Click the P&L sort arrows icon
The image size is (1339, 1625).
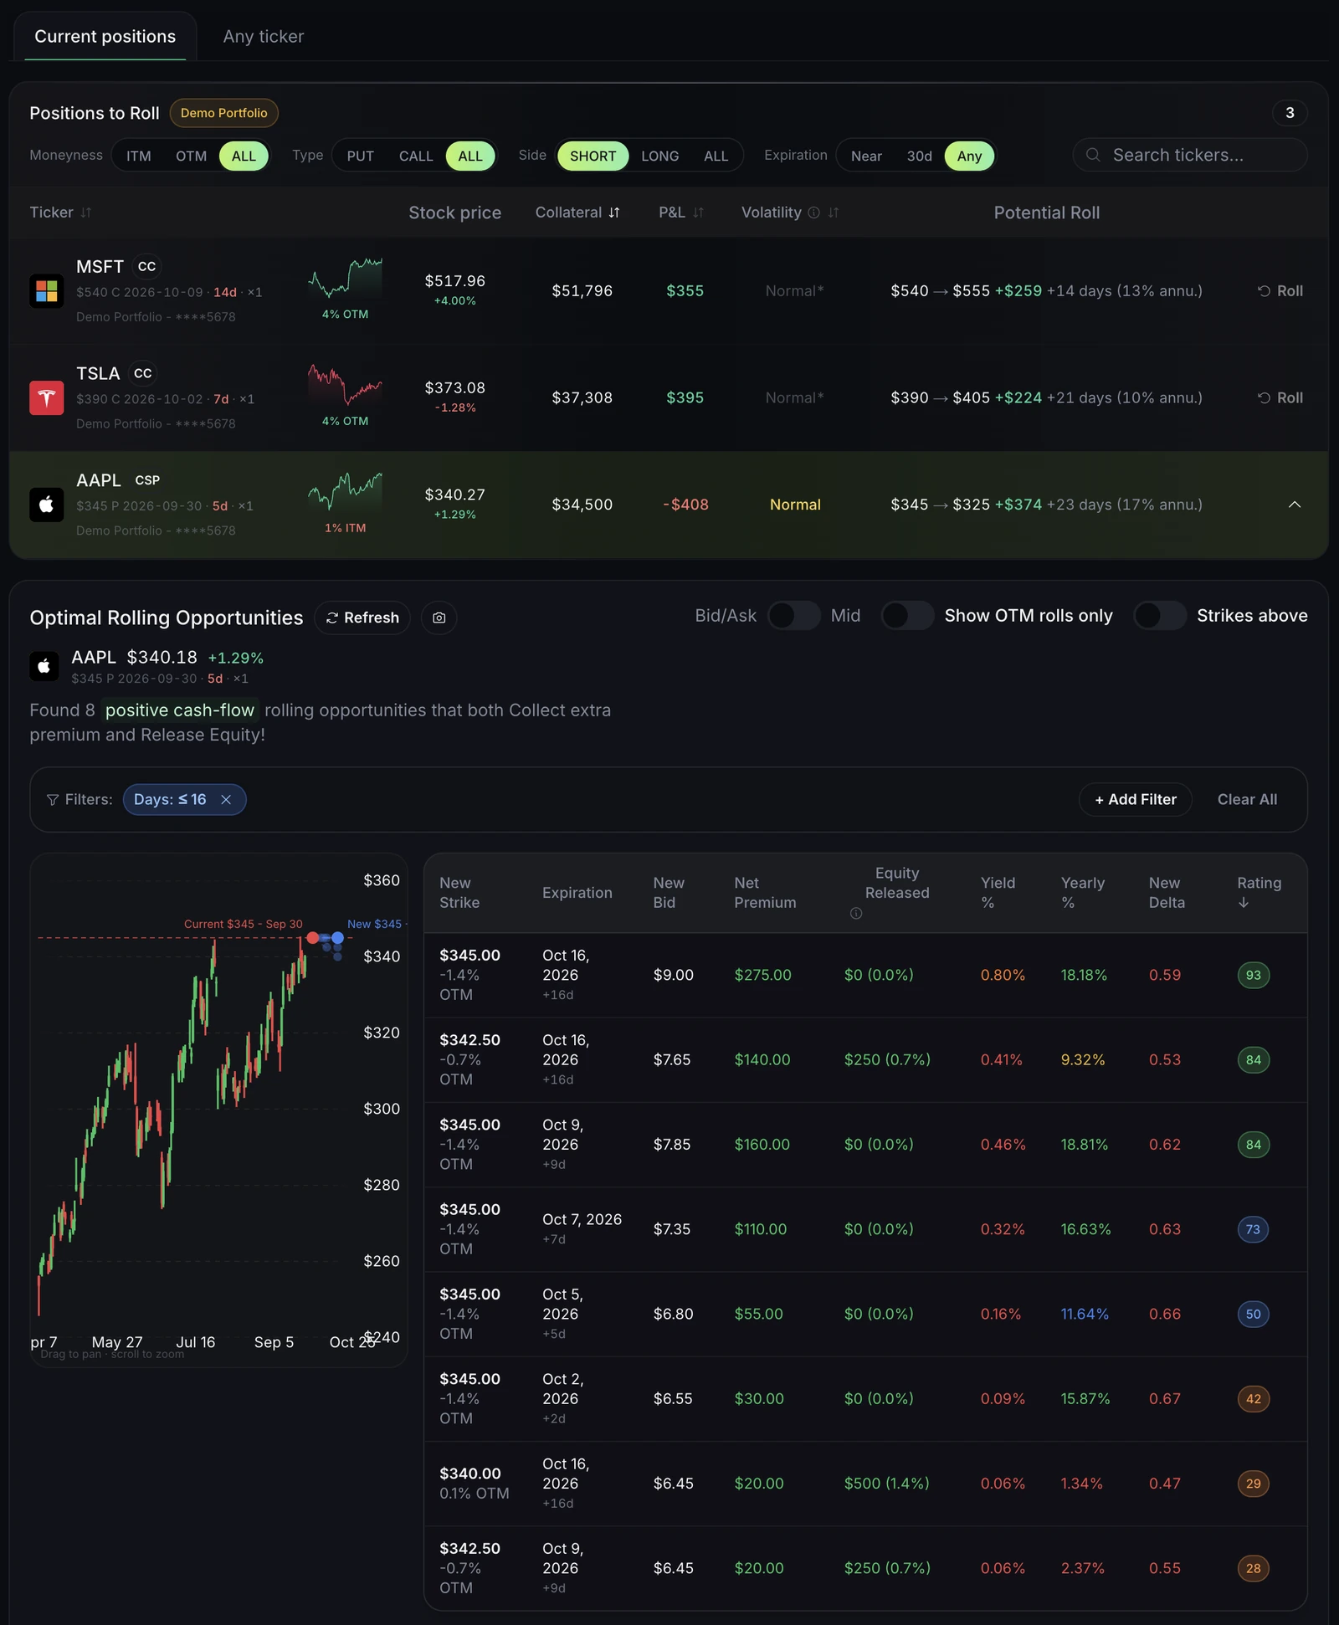(x=698, y=213)
